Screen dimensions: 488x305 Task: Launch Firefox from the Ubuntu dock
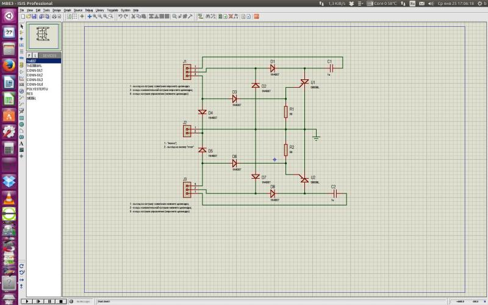pos(9,65)
